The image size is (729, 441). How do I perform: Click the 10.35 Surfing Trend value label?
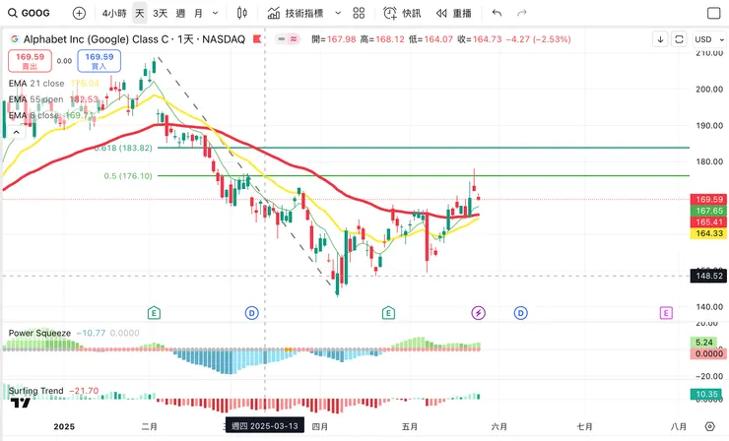point(706,394)
